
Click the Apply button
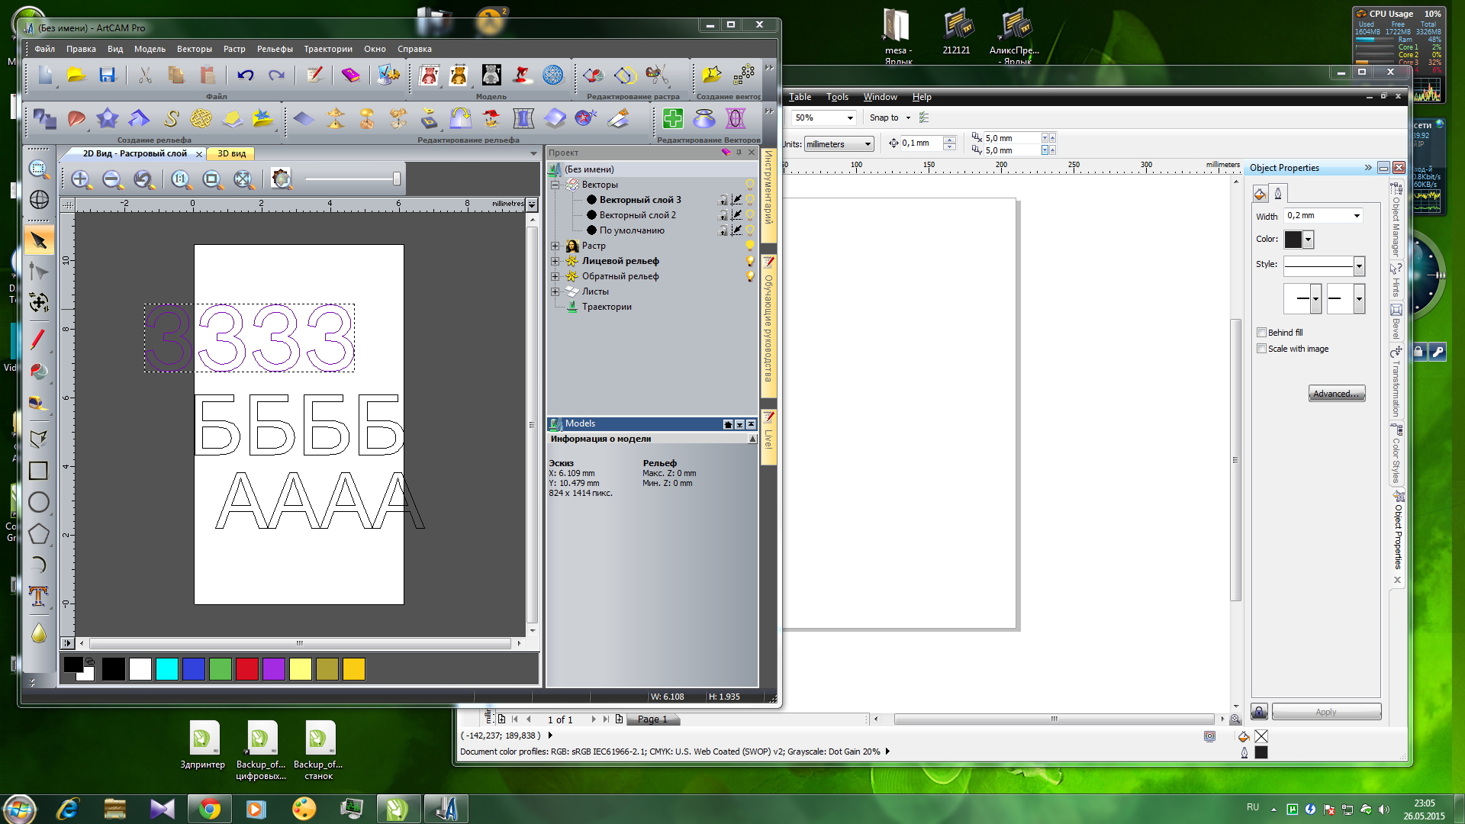(x=1325, y=712)
